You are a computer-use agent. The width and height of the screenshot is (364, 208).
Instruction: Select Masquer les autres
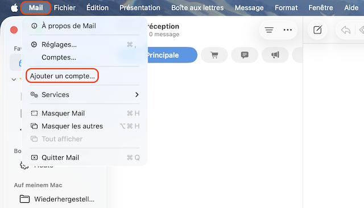(85, 126)
